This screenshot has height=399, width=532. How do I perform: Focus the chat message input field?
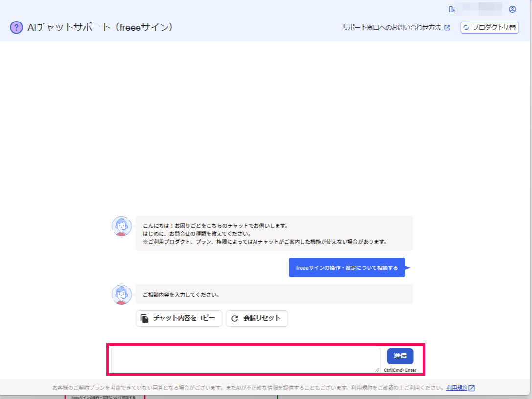[x=246, y=360]
